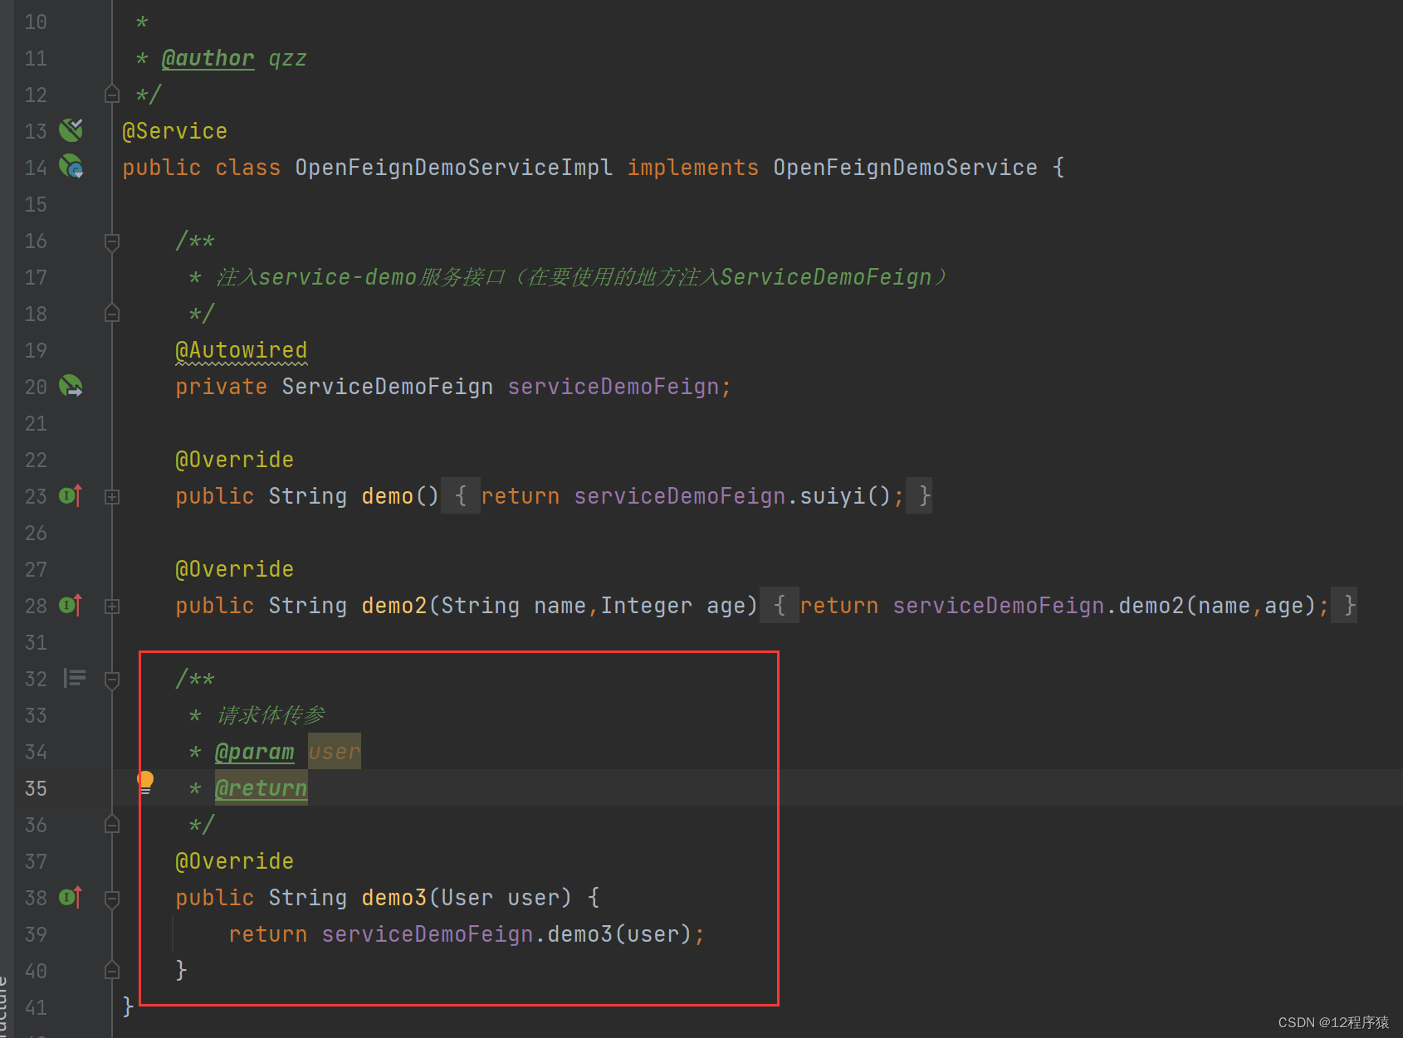Click the ServiceDemoFeign type on line 20

(x=387, y=387)
